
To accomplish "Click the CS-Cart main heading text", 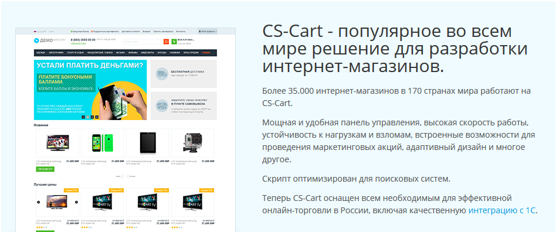I will [x=395, y=48].
